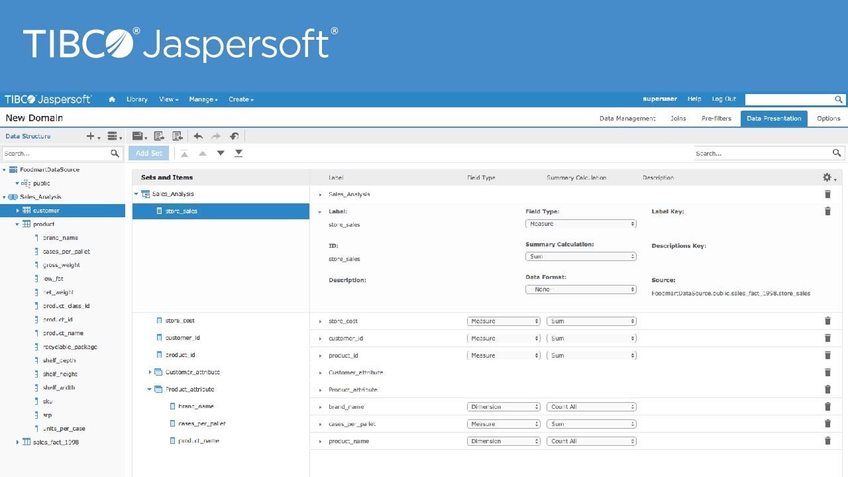Delete Product_attribute set using trash icon
Screen dimensions: 848x477
click(827, 390)
